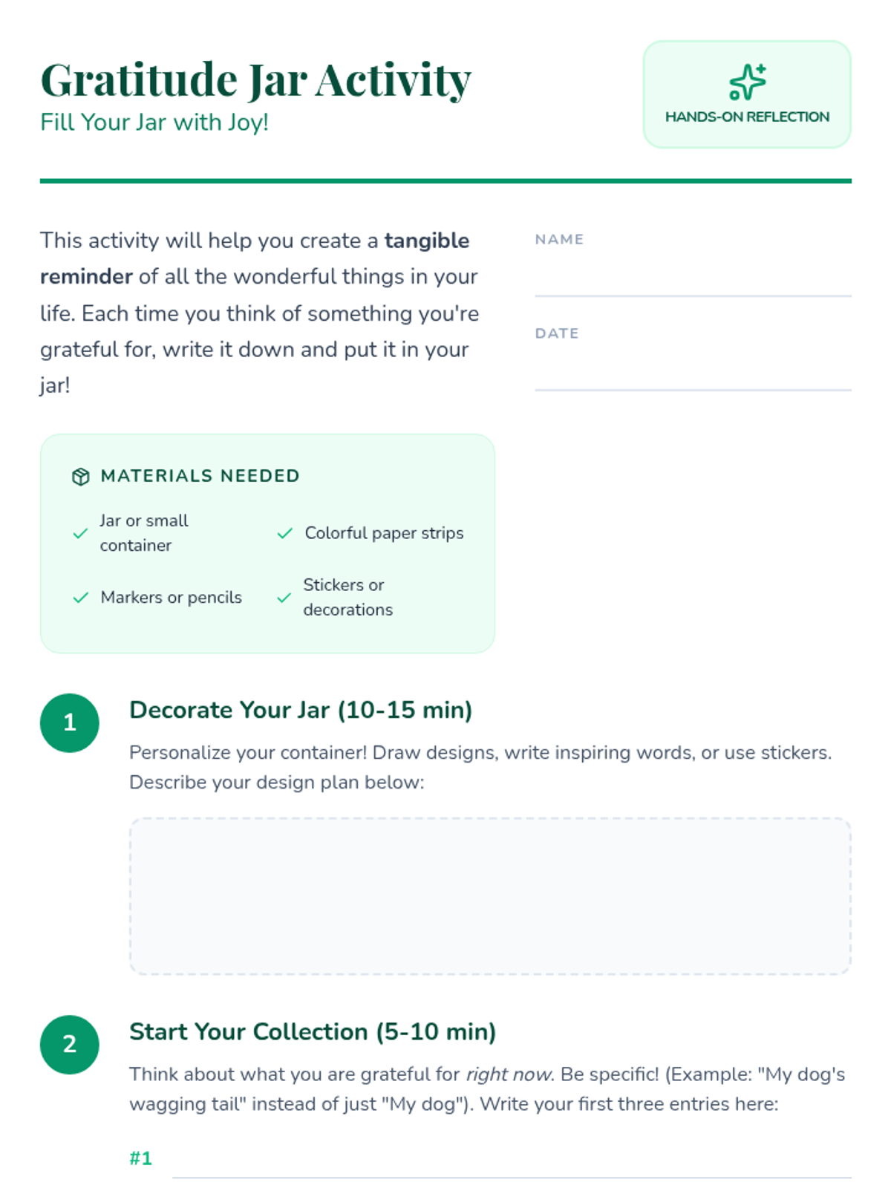The width and height of the screenshot is (891, 1188).
Task: Click the green step 1 circle
Action: [x=70, y=723]
